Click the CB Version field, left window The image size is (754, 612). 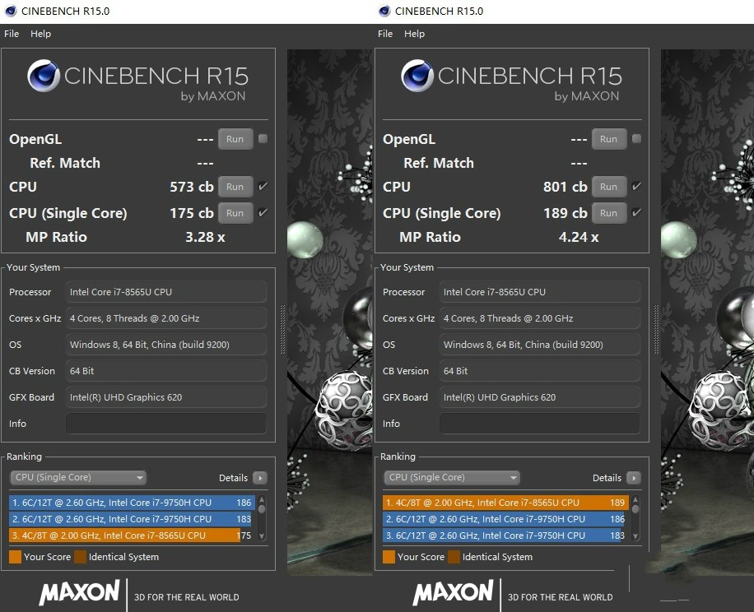tap(166, 371)
